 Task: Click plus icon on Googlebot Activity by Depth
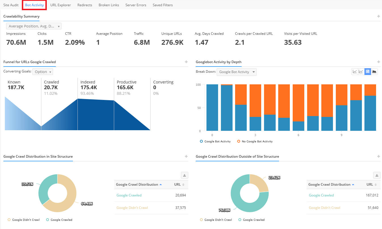pyautogui.click(x=378, y=62)
